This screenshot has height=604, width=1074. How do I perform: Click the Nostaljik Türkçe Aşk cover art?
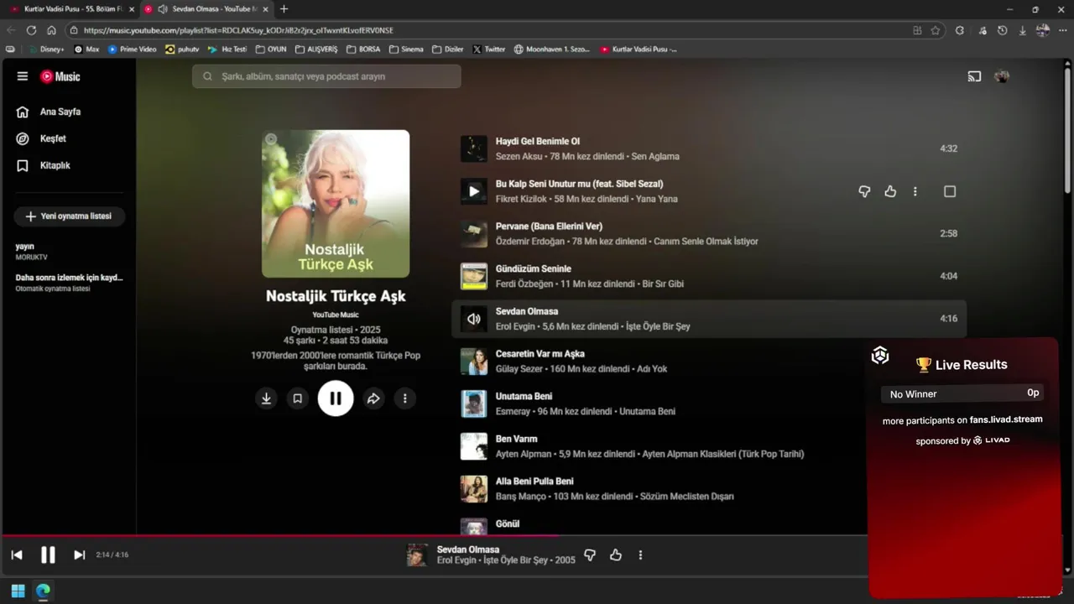pos(336,204)
